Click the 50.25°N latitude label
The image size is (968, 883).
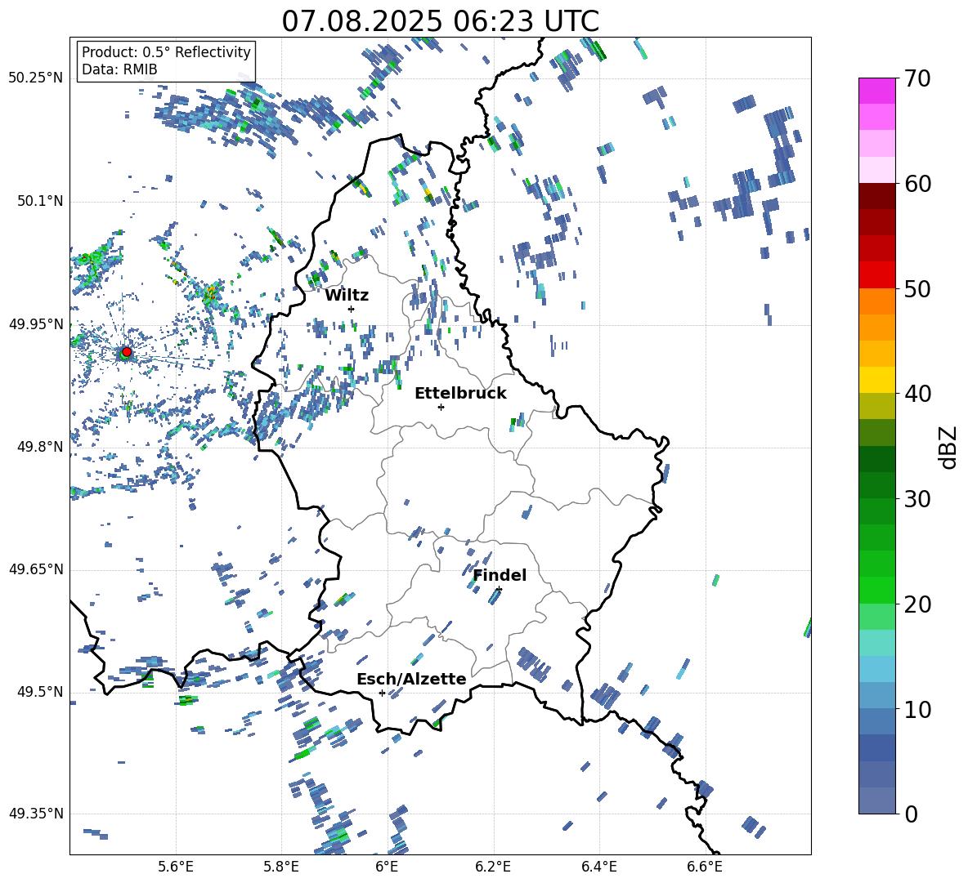(x=36, y=78)
